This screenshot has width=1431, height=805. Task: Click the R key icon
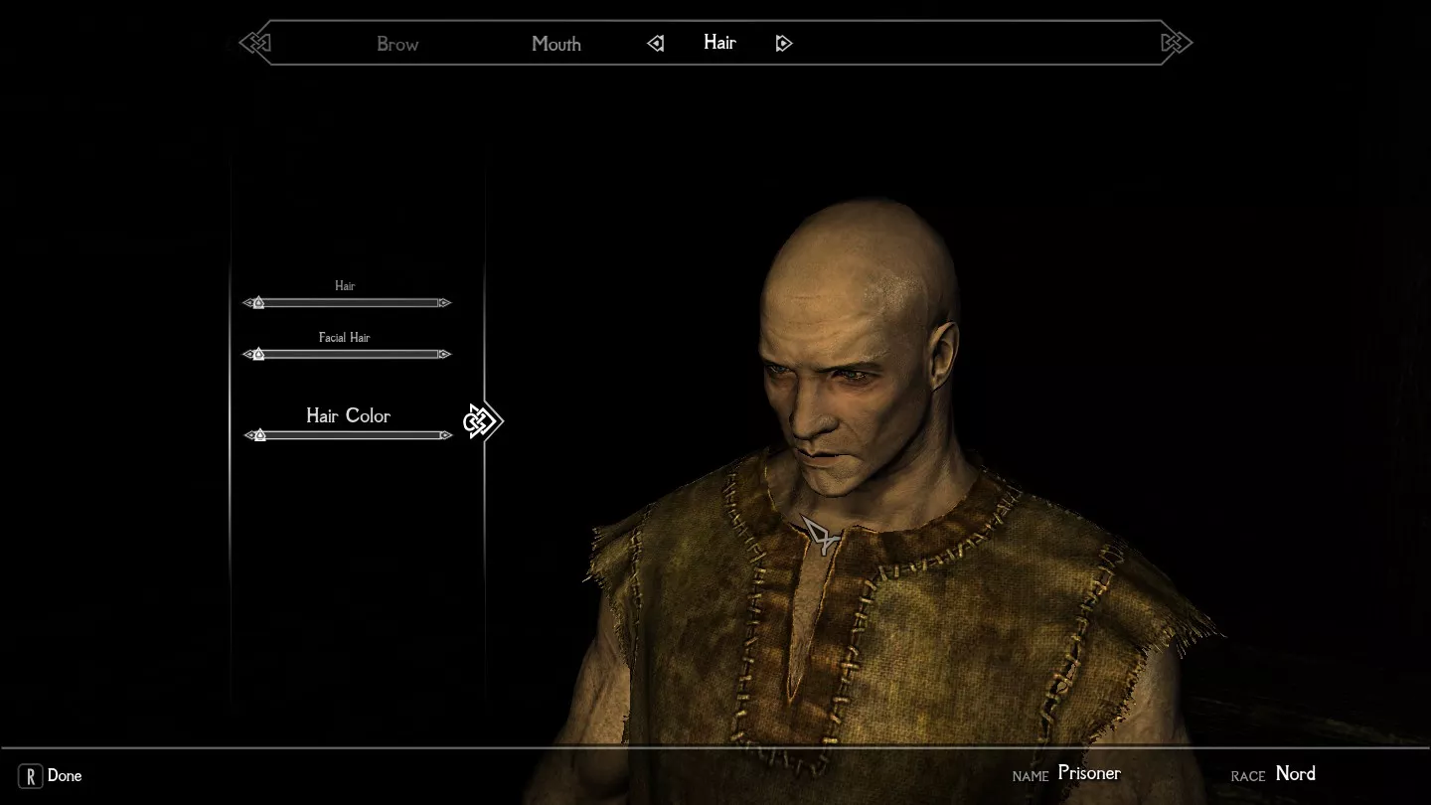pyautogui.click(x=31, y=776)
